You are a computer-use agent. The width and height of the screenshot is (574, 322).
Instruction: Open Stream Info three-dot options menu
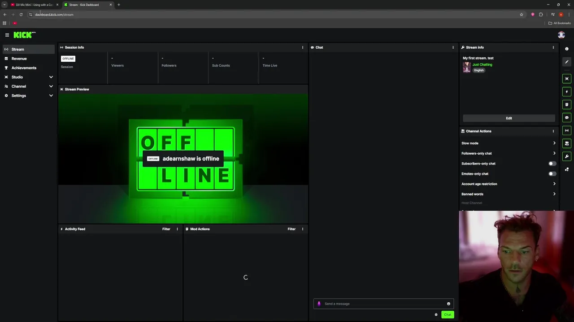click(x=553, y=47)
